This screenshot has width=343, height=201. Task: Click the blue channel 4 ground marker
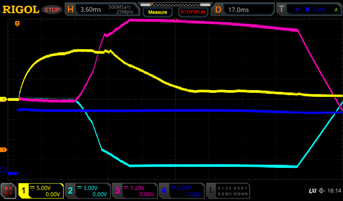pyautogui.click(x=4, y=170)
